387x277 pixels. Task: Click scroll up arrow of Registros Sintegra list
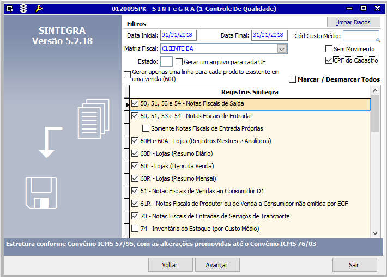click(x=375, y=90)
